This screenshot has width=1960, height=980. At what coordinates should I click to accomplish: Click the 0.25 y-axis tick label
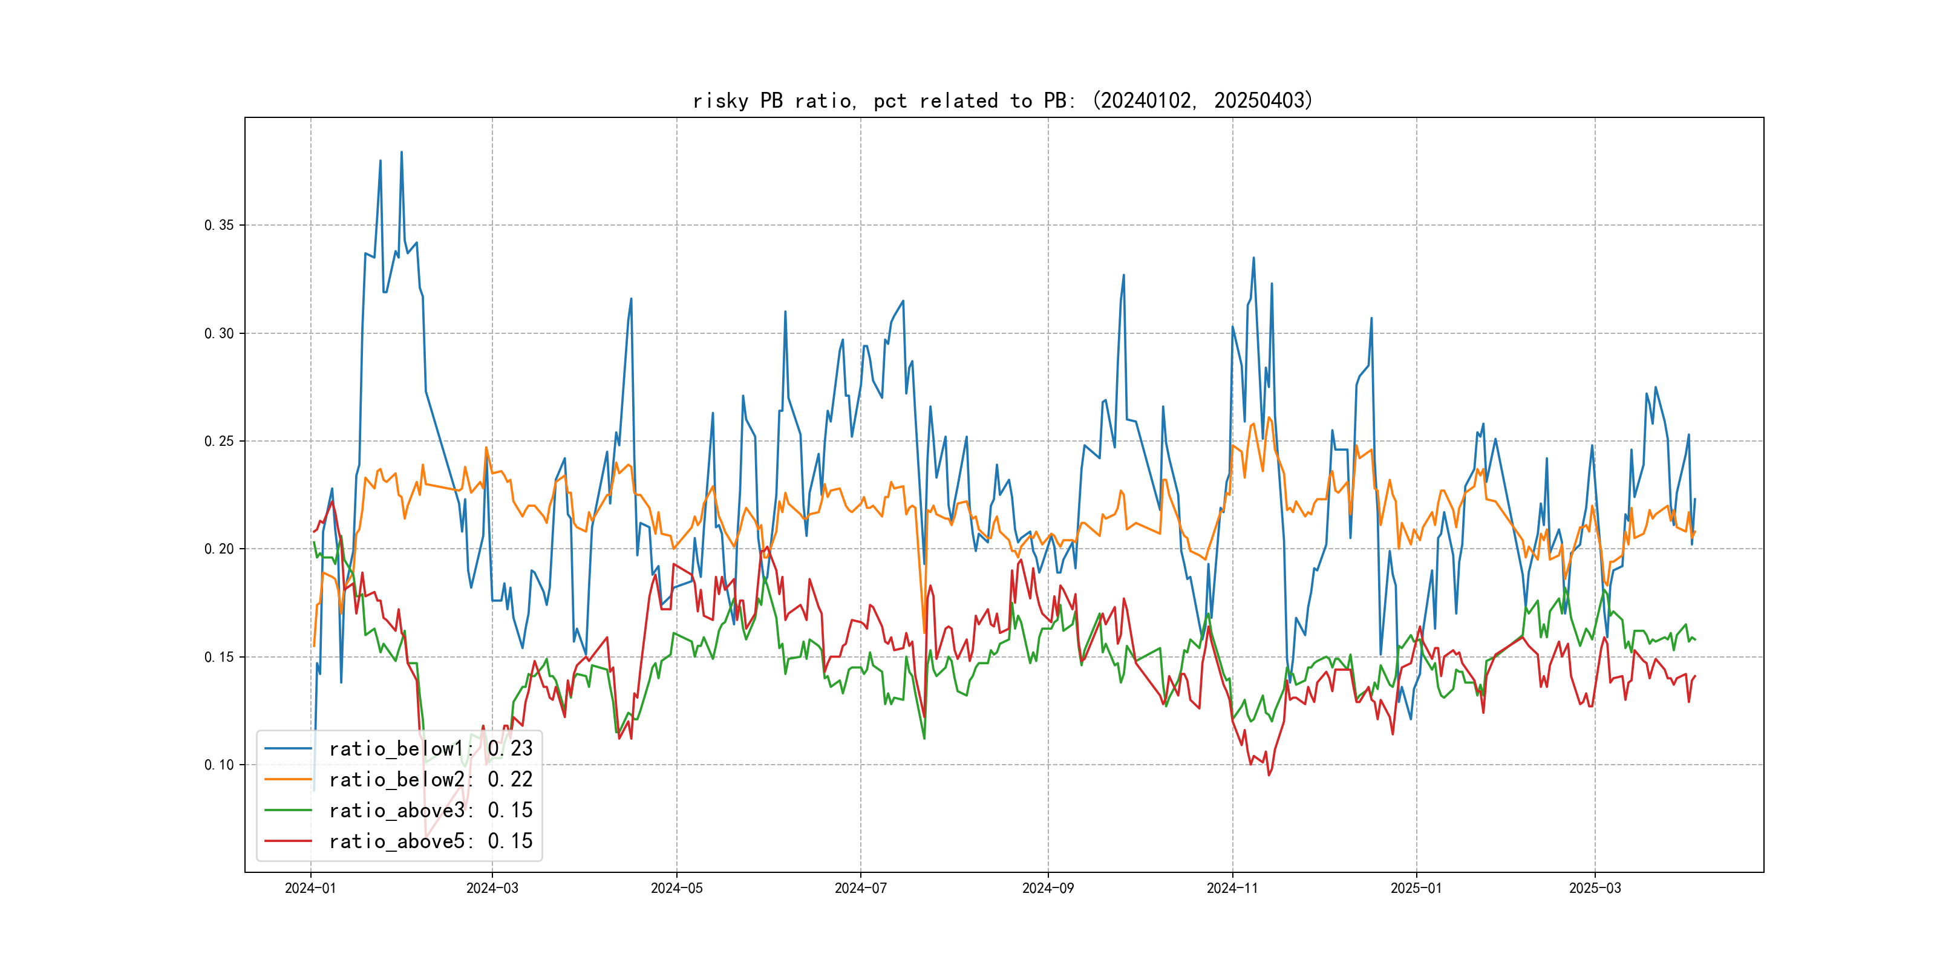click(219, 442)
